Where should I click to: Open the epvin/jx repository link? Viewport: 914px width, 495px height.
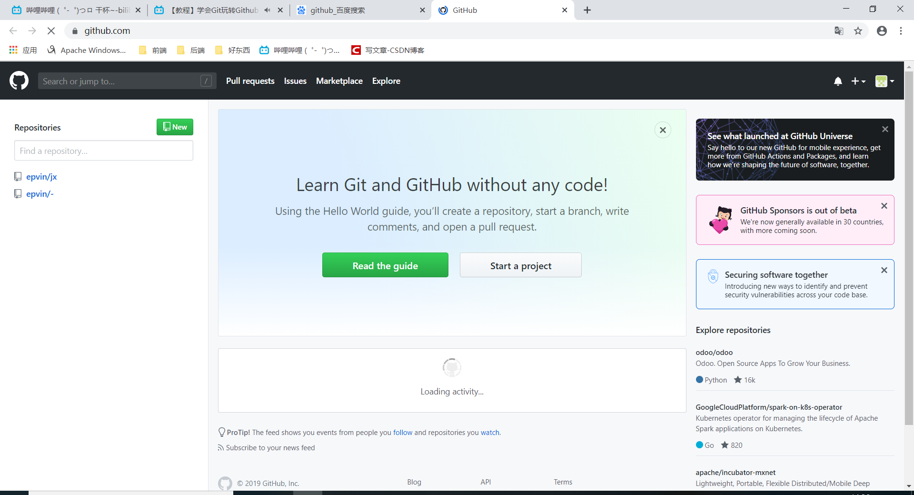41,177
